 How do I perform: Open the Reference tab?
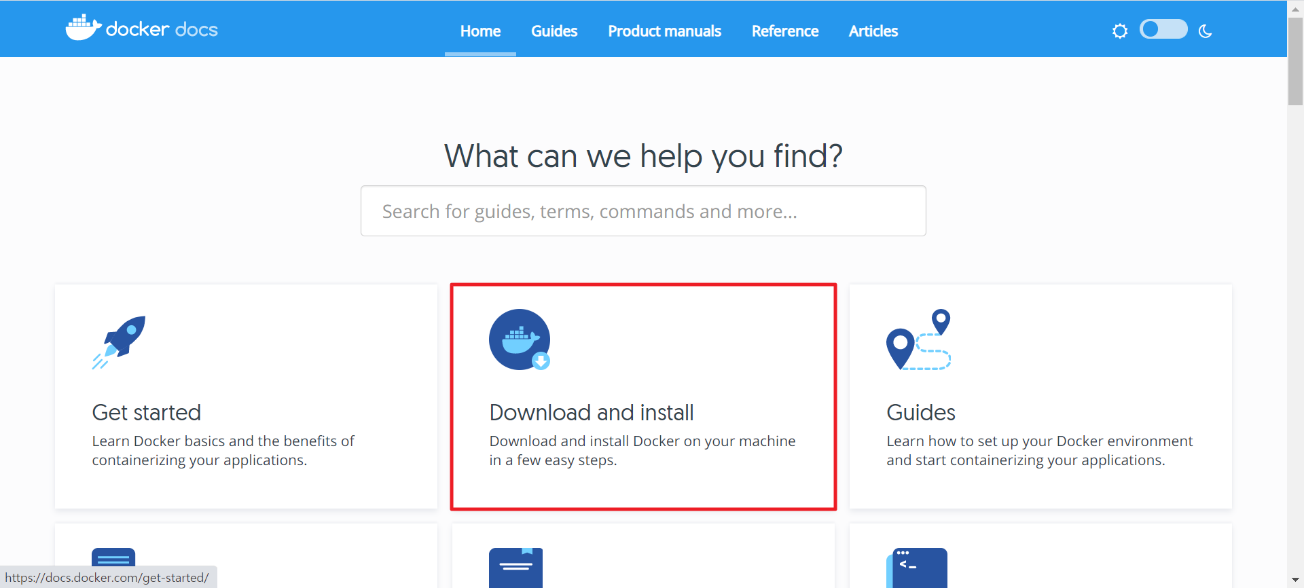point(785,31)
